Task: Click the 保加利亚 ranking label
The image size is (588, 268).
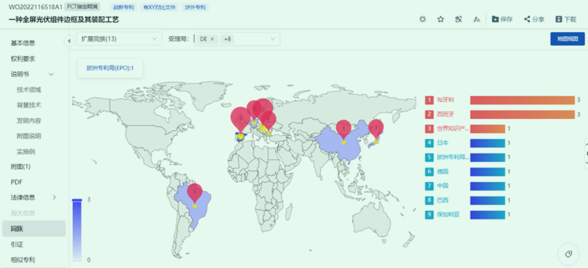Action: (x=448, y=215)
